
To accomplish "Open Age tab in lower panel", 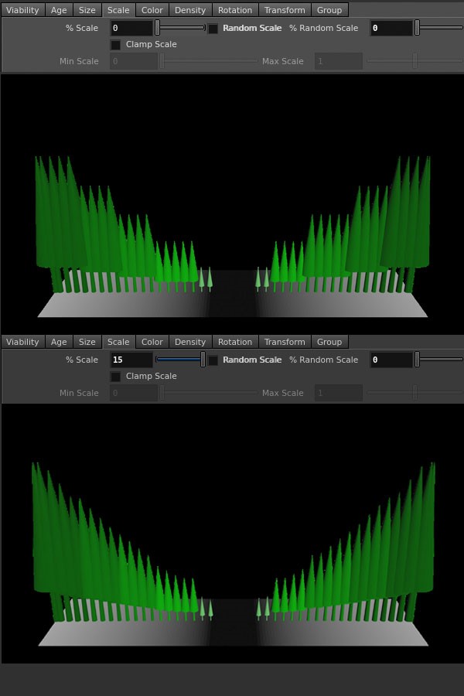I will tap(59, 342).
